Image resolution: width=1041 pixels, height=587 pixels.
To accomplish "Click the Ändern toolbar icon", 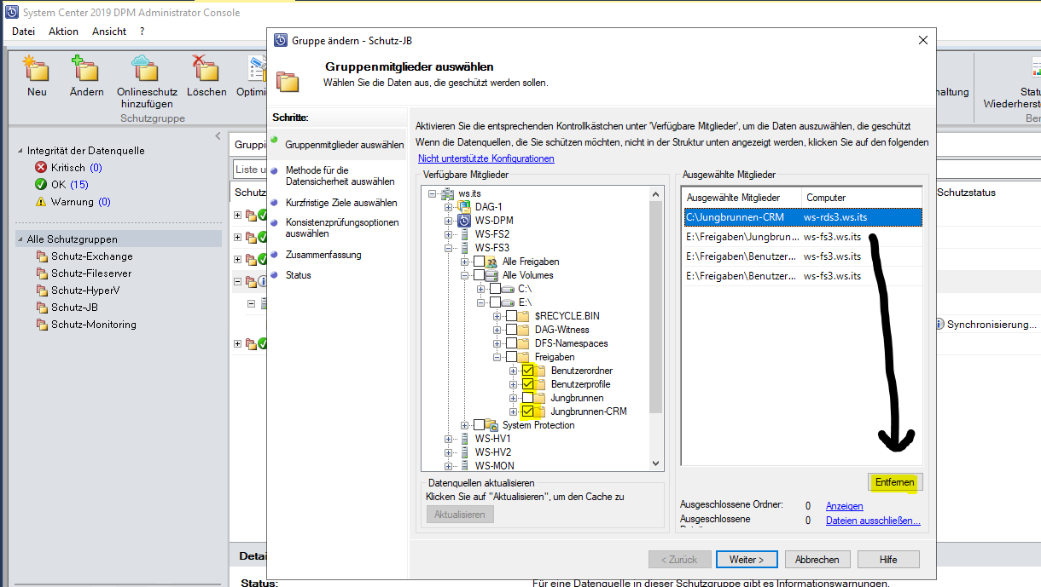I will pos(86,68).
